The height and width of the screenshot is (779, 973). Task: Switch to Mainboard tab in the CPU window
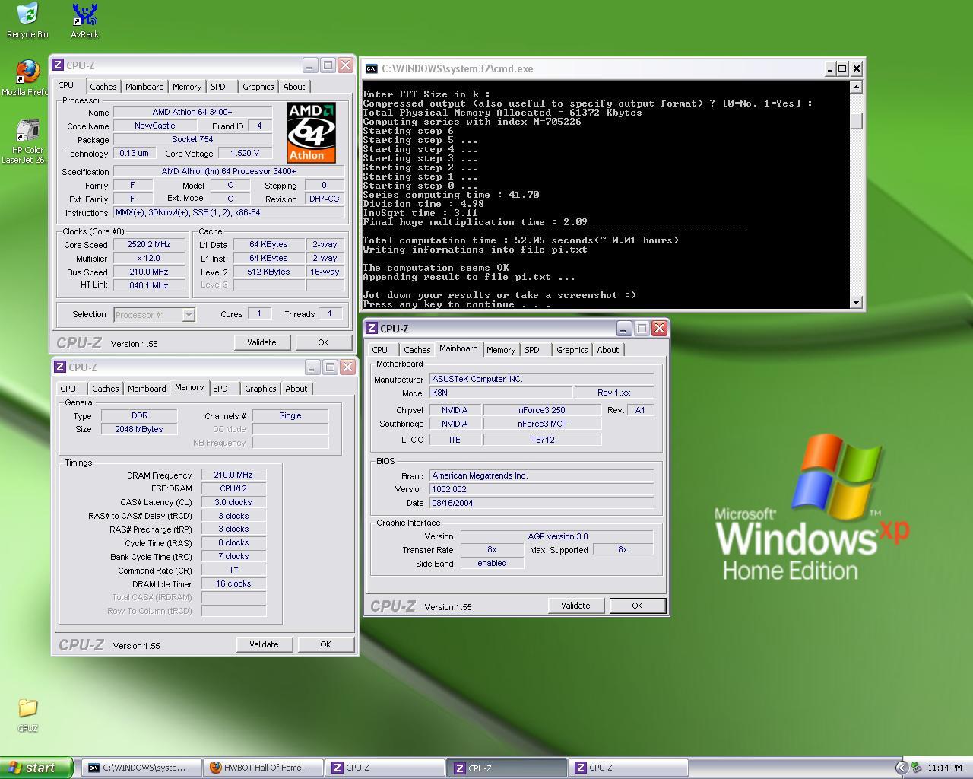click(144, 87)
